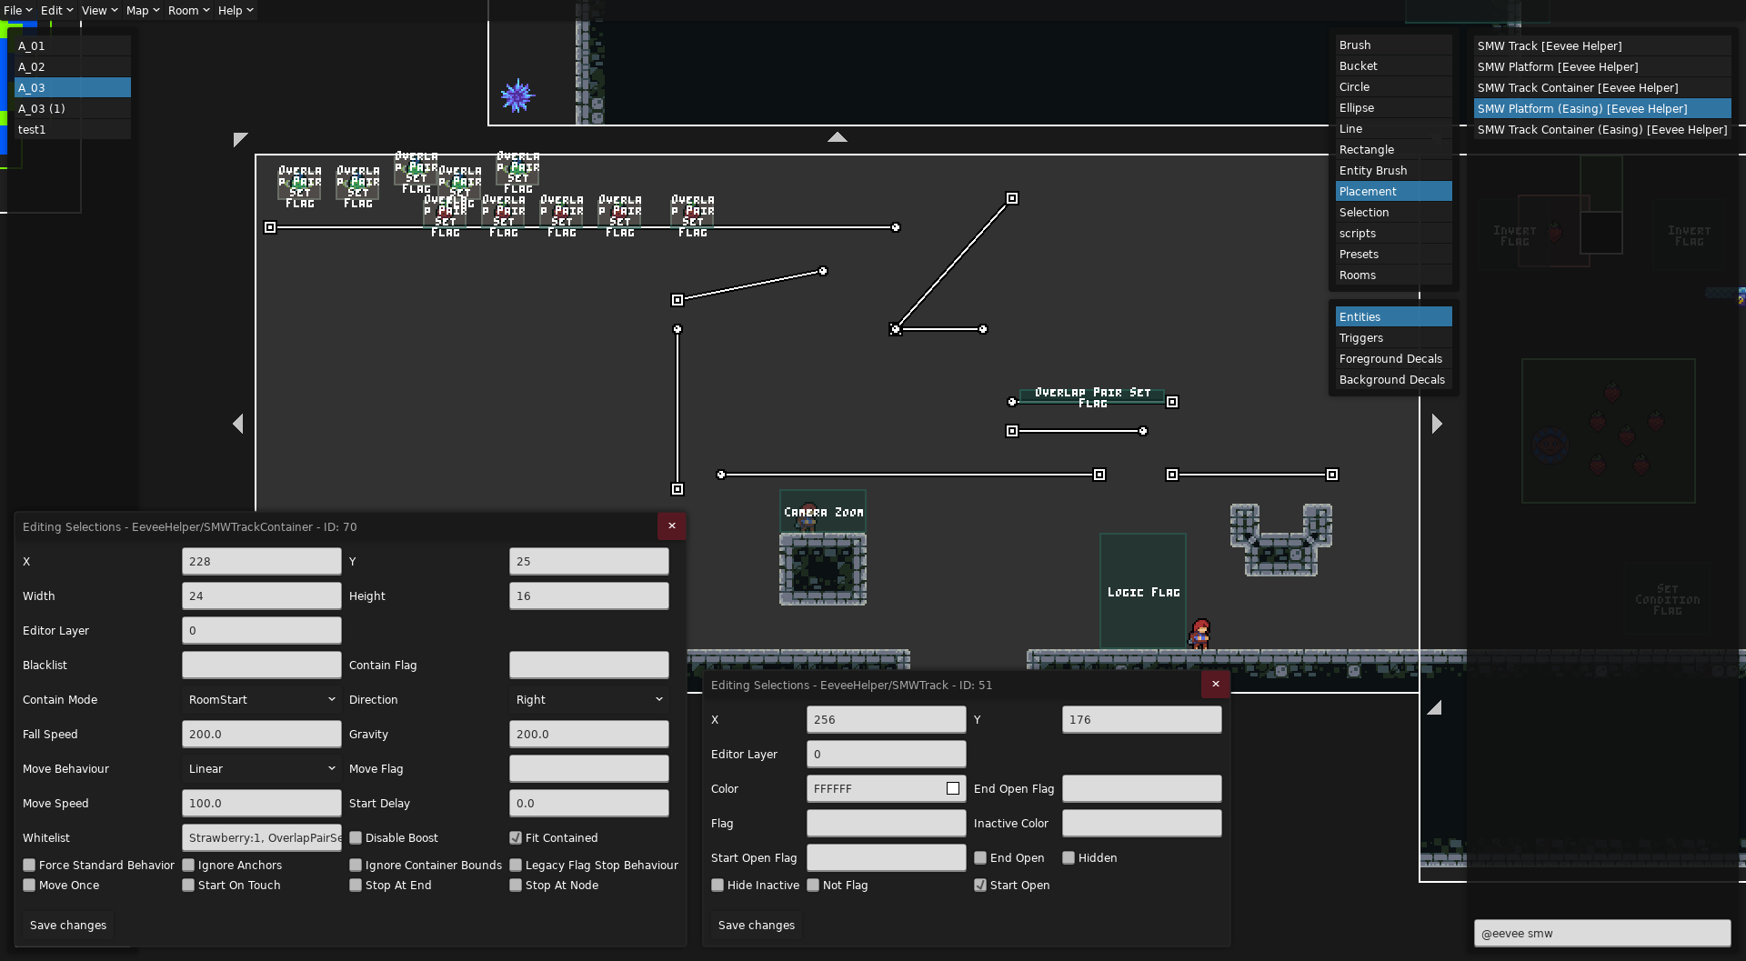The image size is (1746, 961).
Task: Select the tall vertical track's bottom node
Action: pos(677,489)
